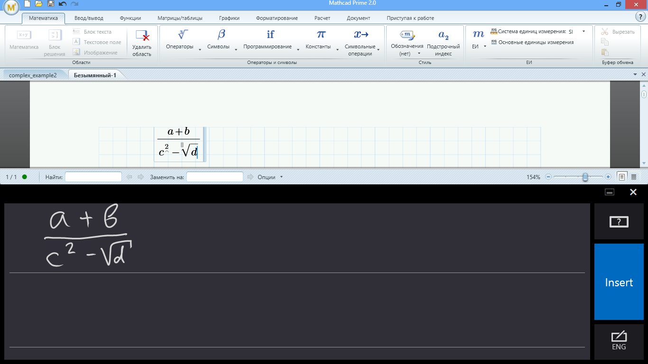Click the replace arrow icon
Image resolution: width=648 pixels, height=364 pixels.
pyautogui.click(x=251, y=177)
